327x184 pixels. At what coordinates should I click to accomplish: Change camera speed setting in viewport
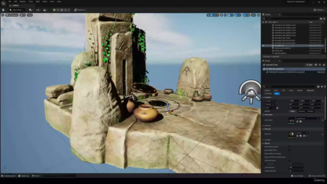coord(253,15)
